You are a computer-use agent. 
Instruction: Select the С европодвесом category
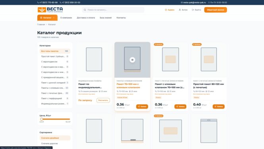click(55, 62)
